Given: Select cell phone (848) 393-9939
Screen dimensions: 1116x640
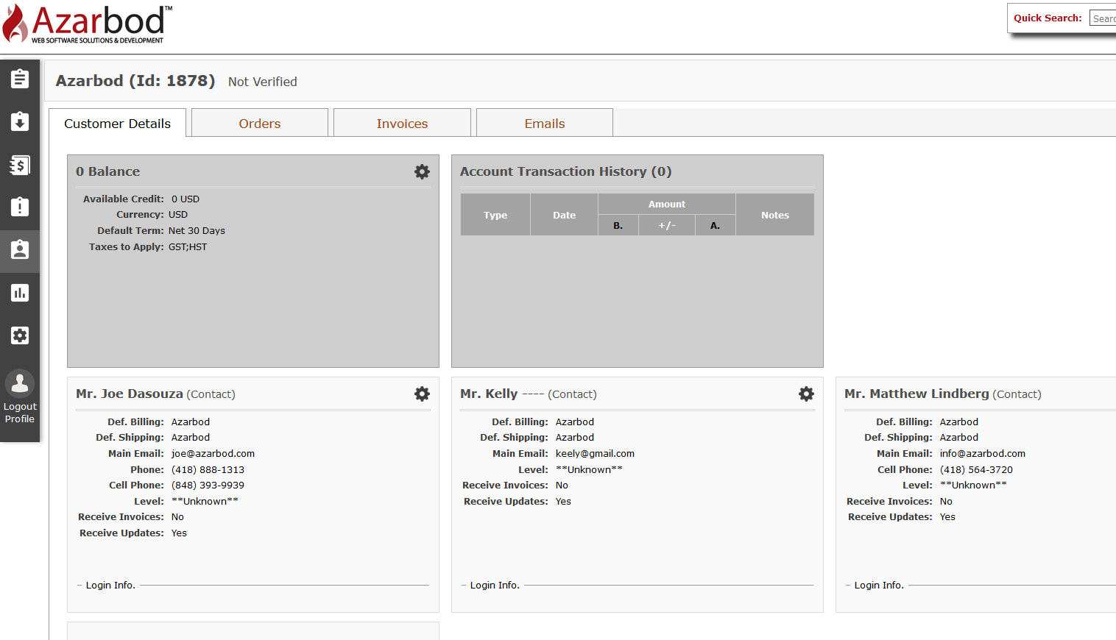Looking at the screenshot, I should click(208, 486).
